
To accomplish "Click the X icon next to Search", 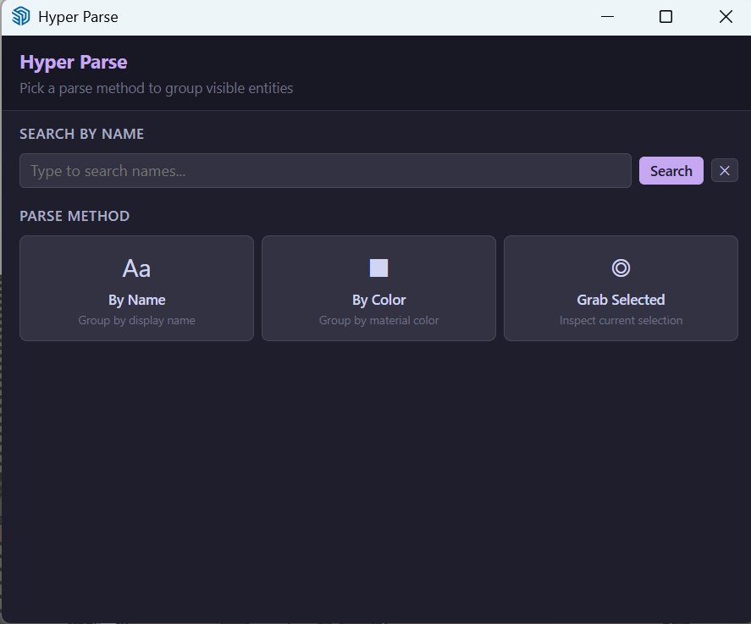I will click(724, 170).
